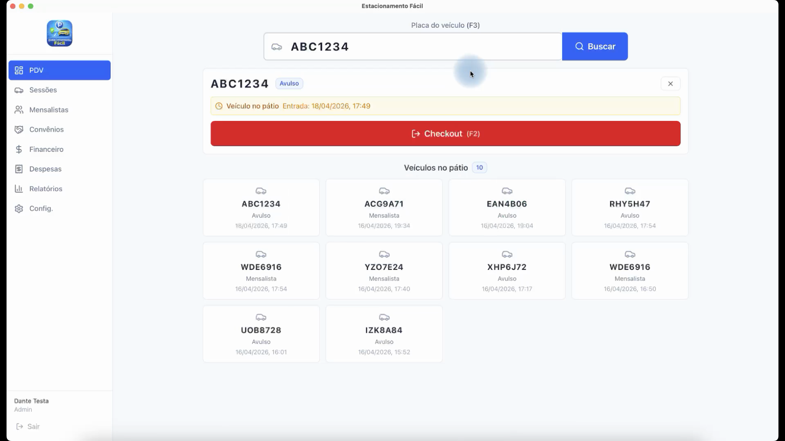Viewport: 785px width, 441px height.
Task: Focus the vehicle plate input field
Action: [x=413, y=47]
